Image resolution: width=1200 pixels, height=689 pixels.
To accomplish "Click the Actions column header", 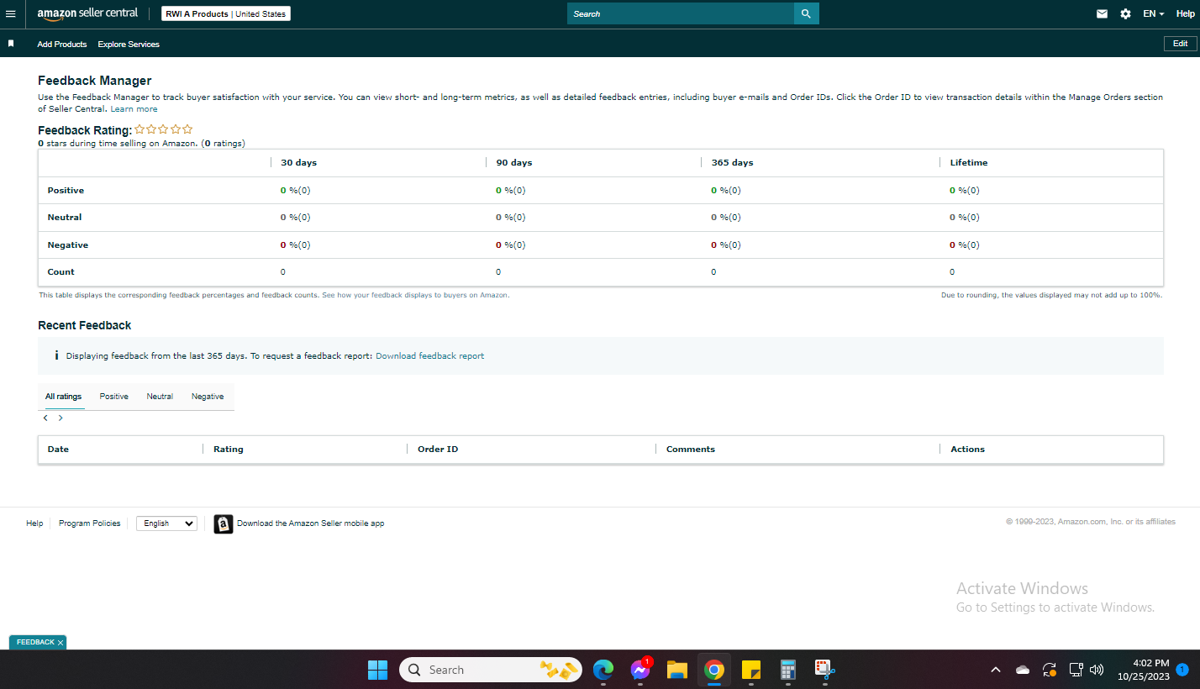I will (967, 450).
